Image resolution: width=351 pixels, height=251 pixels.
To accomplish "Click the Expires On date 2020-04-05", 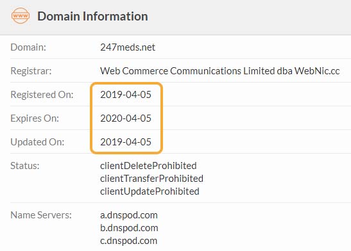I will (126, 118).
